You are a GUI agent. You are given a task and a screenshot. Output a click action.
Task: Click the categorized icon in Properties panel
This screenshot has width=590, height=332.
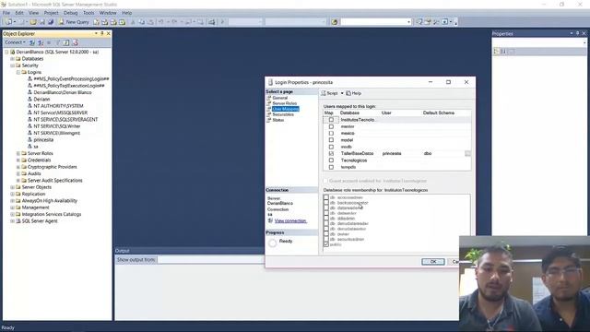point(496,51)
